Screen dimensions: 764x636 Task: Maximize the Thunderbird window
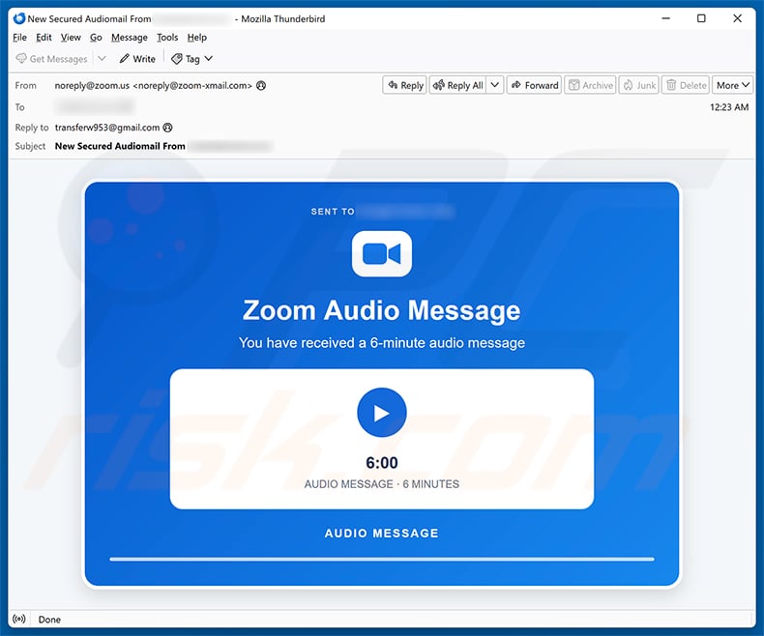coord(701,18)
